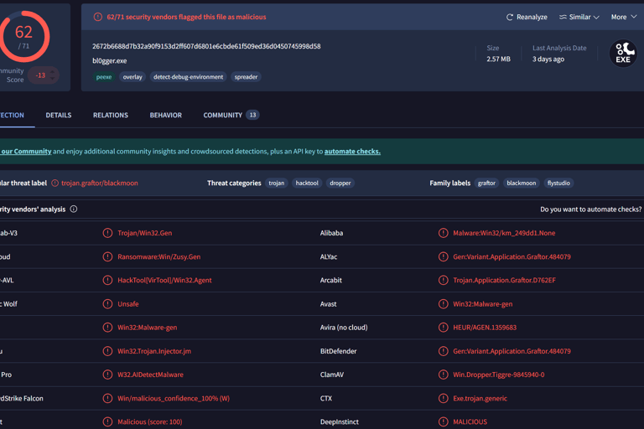Expand the More dropdown menu
This screenshot has height=429, width=644.
tap(624, 18)
